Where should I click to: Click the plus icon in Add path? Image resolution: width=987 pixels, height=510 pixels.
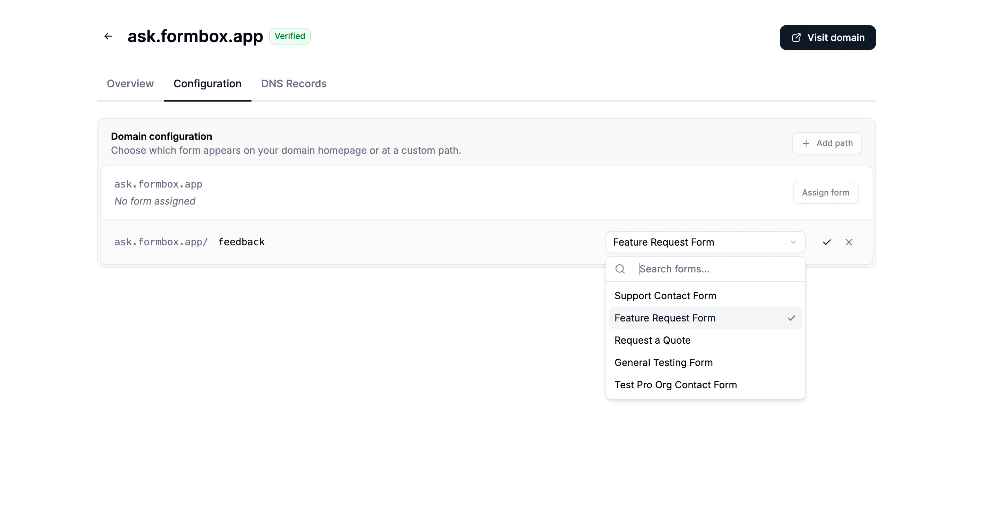pos(806,143)
